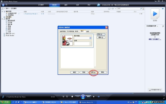Select 正在播放 in the navigation tree
This screenshot has width=166, height=104.
9,17
